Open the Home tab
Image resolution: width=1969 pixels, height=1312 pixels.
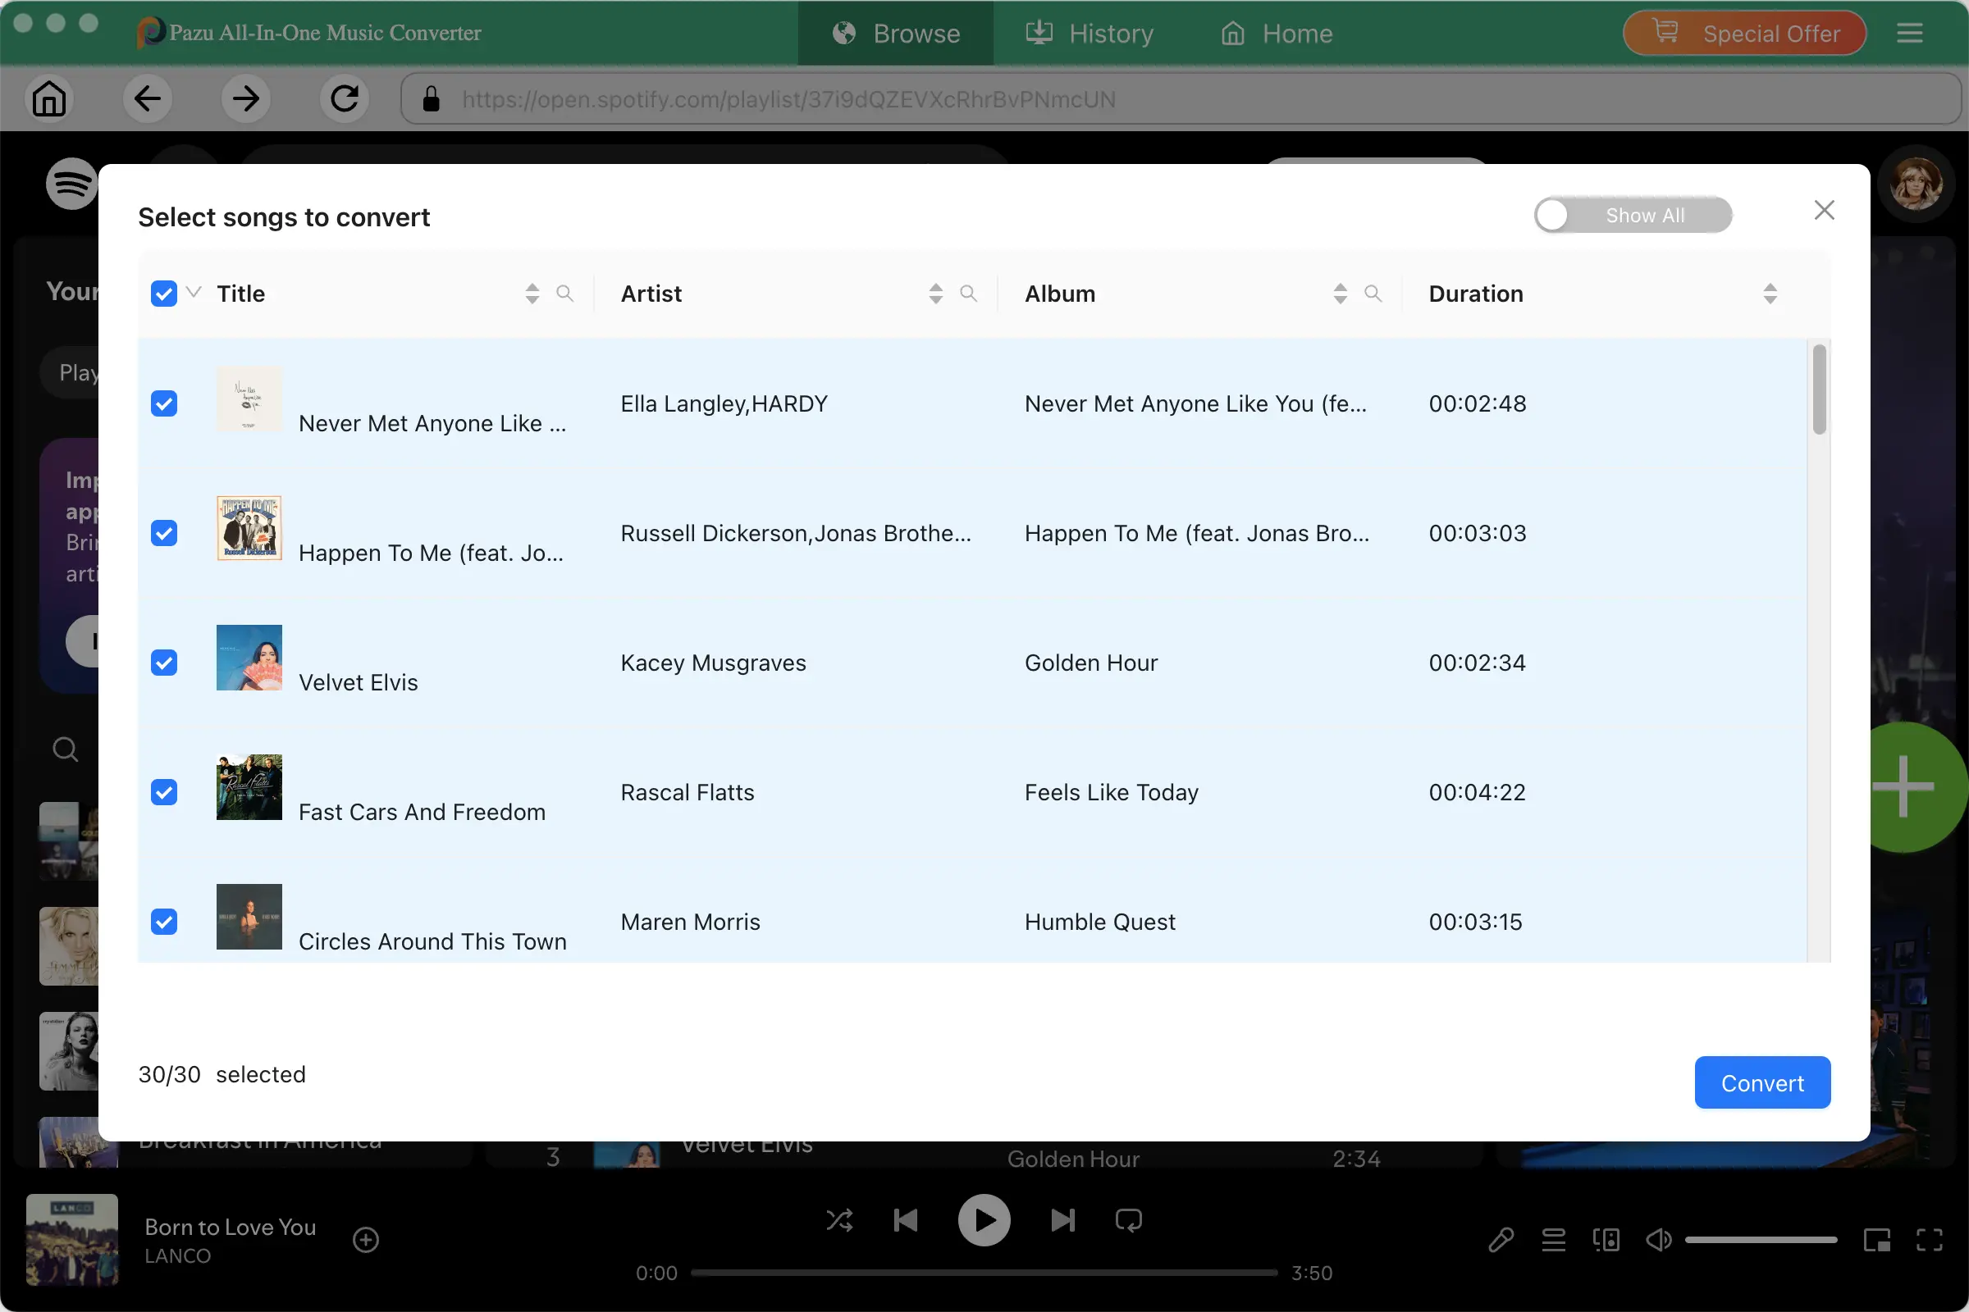(x=1275, y=34)
